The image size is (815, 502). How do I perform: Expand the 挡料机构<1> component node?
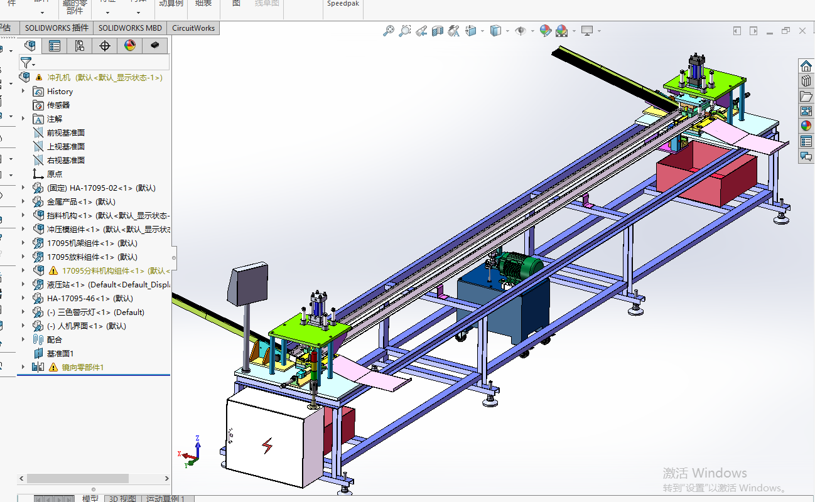pyautogui.click(x=23, y=215)
